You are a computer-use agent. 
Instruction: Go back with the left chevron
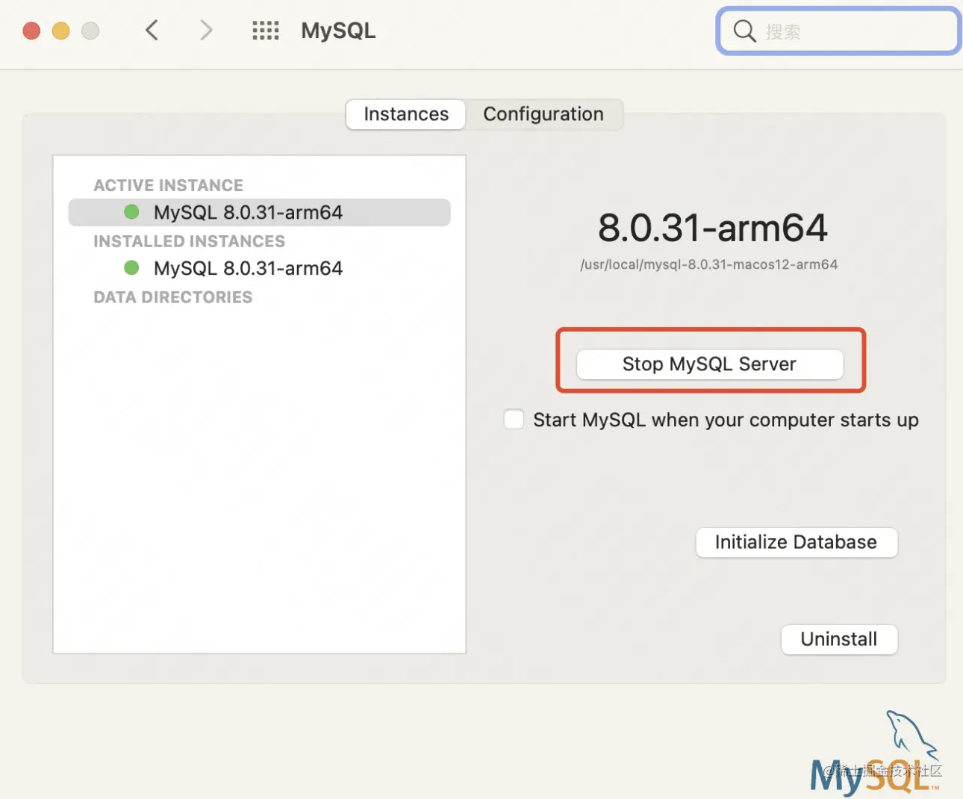(152, 31)
